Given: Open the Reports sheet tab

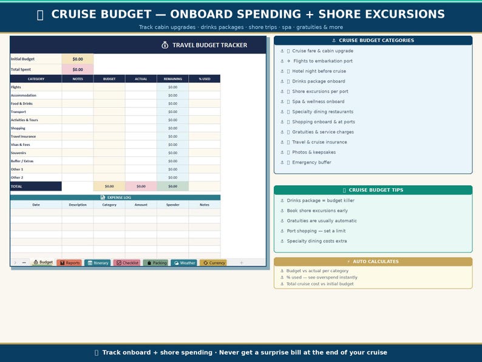Looking at the screenshot, I should point(69,262).
